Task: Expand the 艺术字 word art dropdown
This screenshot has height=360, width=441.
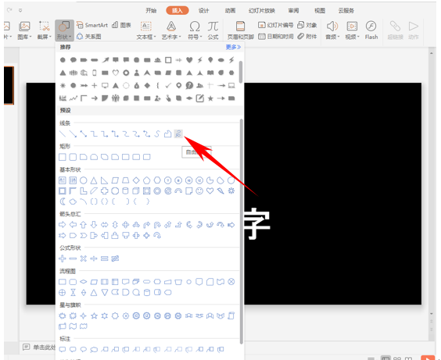Action: tap(171, 30)
